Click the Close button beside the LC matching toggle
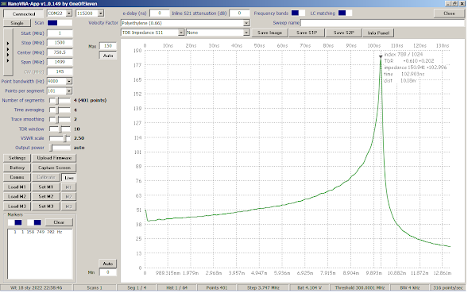The image size is (468, 293). (449, 13)
